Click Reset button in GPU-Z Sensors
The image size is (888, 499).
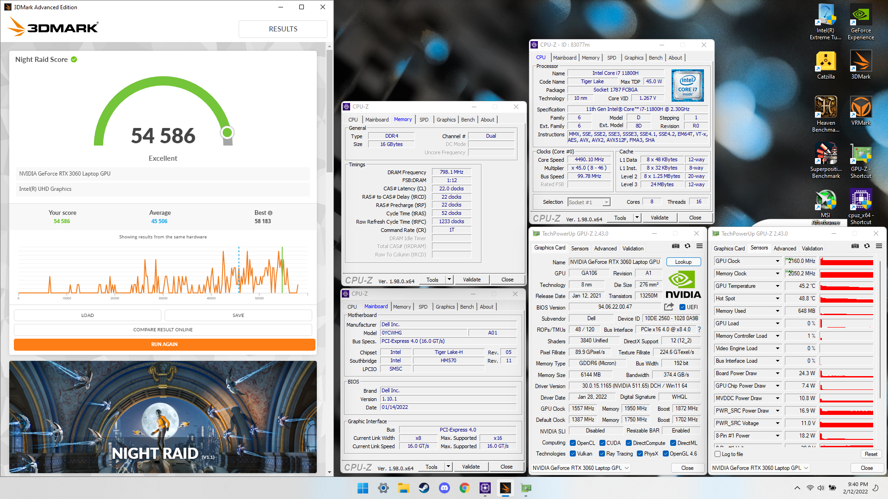point(871,454)
